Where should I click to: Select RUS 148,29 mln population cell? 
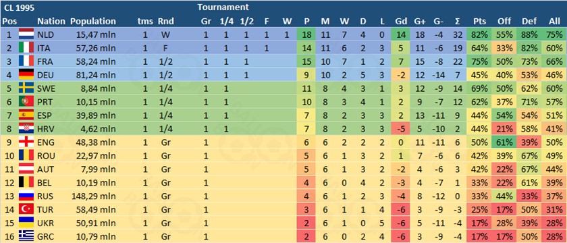click(95, 196)
